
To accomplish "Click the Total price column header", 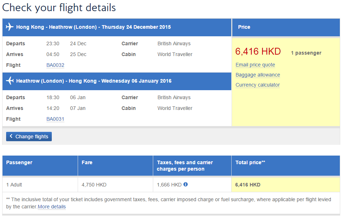I will tap(250, 162).
